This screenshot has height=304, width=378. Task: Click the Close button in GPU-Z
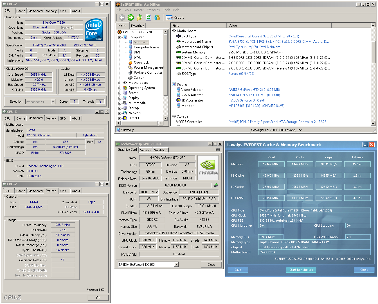pyautogui.click(x=211, y=265)
